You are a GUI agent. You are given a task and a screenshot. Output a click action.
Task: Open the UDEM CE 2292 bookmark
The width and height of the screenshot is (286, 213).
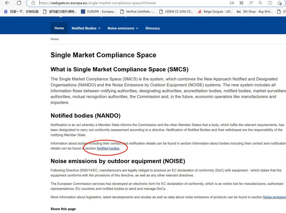click(176, 12)
